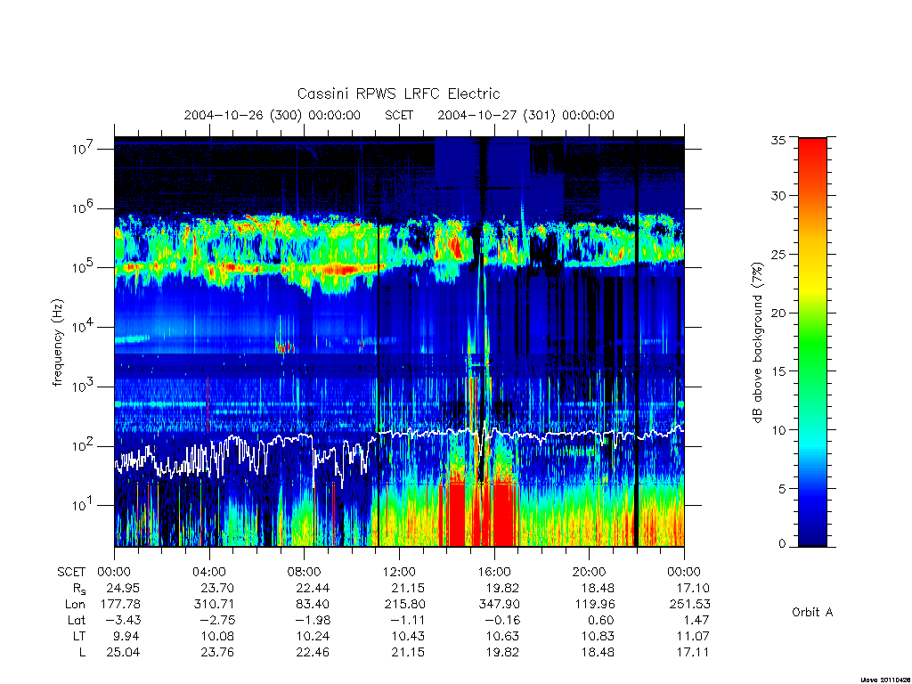
Task: Click the 04:00 time axis label
Action: coord(209,572)
